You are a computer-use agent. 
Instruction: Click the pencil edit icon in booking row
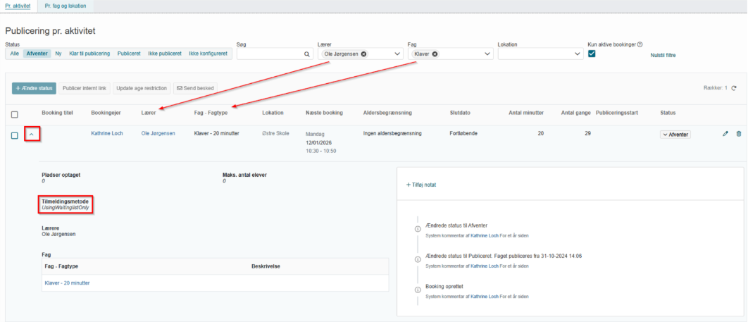pos(725,134)
